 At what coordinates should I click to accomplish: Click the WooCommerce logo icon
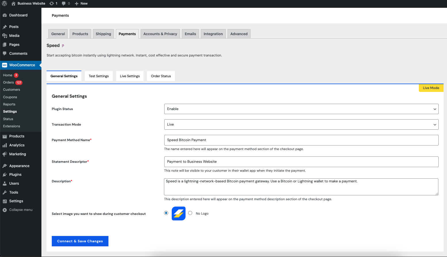click(x=5, y=65)
